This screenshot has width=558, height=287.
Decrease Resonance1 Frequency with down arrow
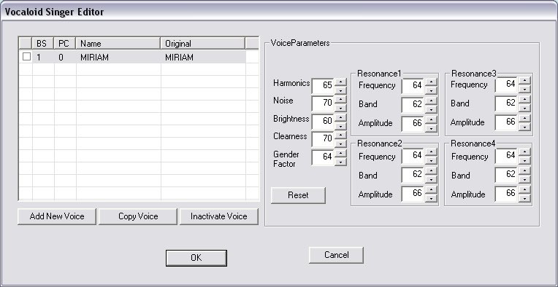(431, 90)
